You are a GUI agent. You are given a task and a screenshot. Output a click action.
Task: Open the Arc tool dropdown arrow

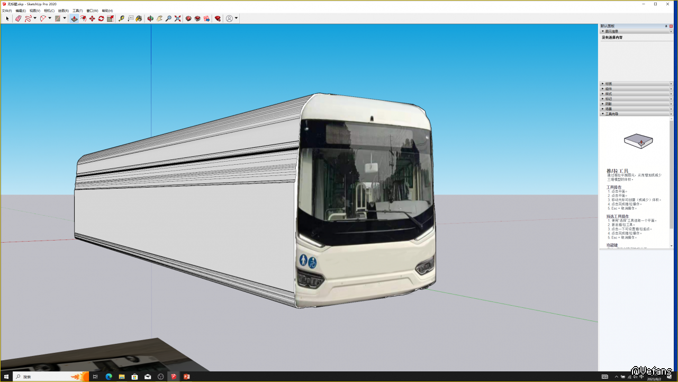[50, 19]
